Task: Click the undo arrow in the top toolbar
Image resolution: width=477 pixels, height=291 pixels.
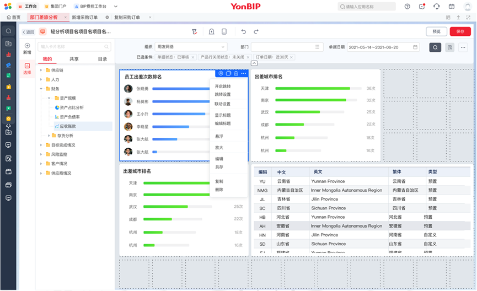Action: [x=243, y=32]
